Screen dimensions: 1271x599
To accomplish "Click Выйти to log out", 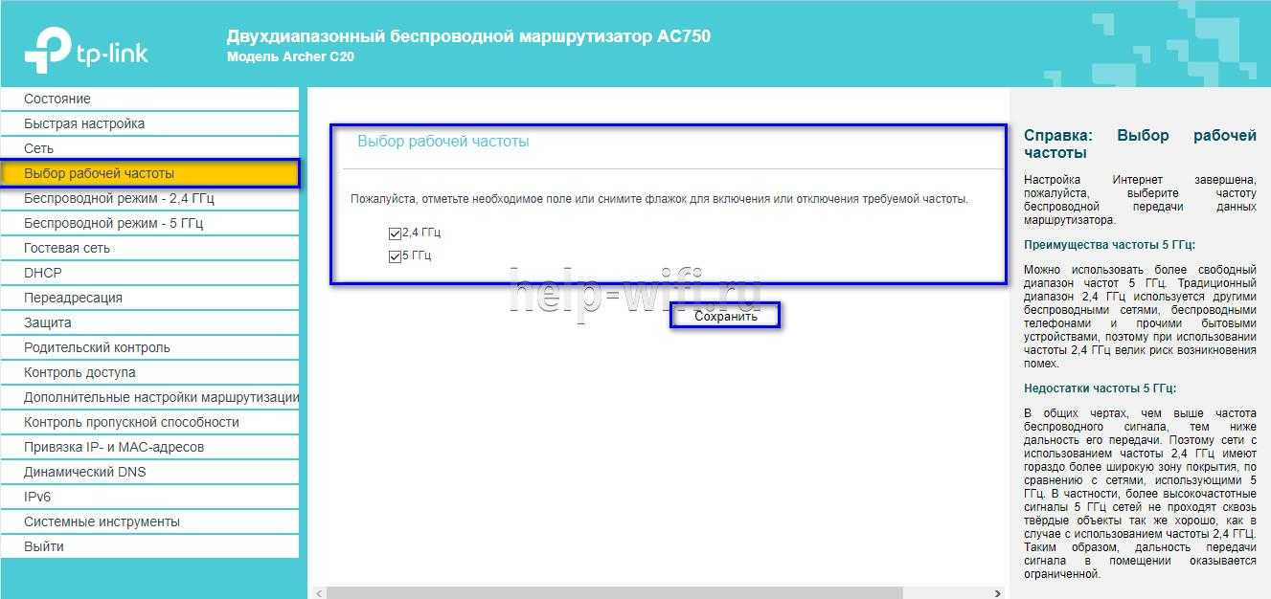I will 44,546.
